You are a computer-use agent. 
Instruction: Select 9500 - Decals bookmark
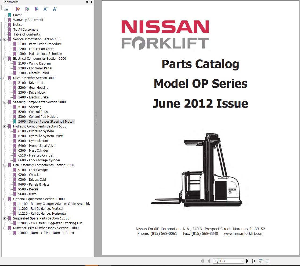coord(28,189)
